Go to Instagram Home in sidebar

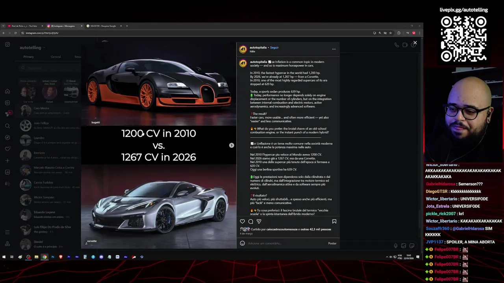pyautogui.click(x=7, y=91)
